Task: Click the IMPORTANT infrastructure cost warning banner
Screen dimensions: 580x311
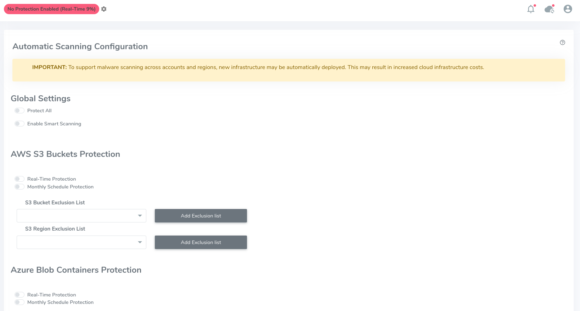Action: [288, 70]
